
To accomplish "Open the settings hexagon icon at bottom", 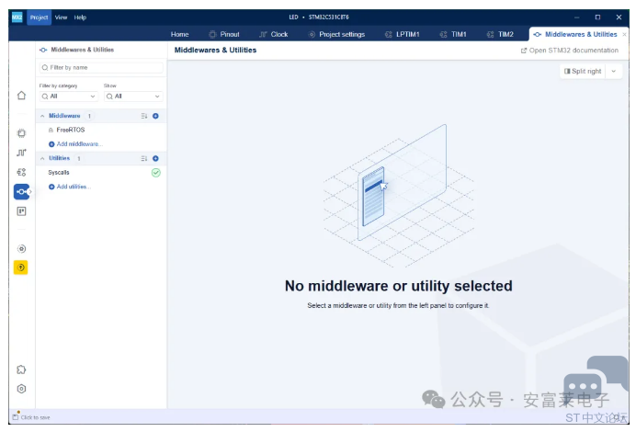I will tap(21, 388).
